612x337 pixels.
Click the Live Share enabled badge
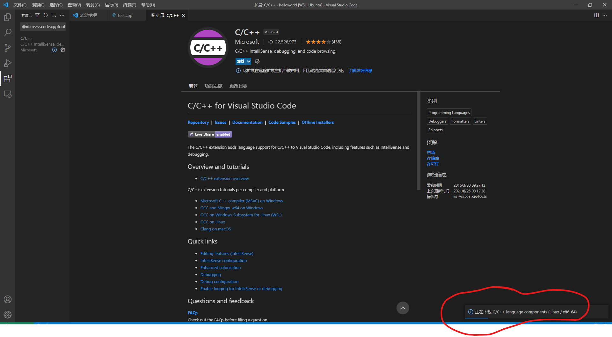210,134
